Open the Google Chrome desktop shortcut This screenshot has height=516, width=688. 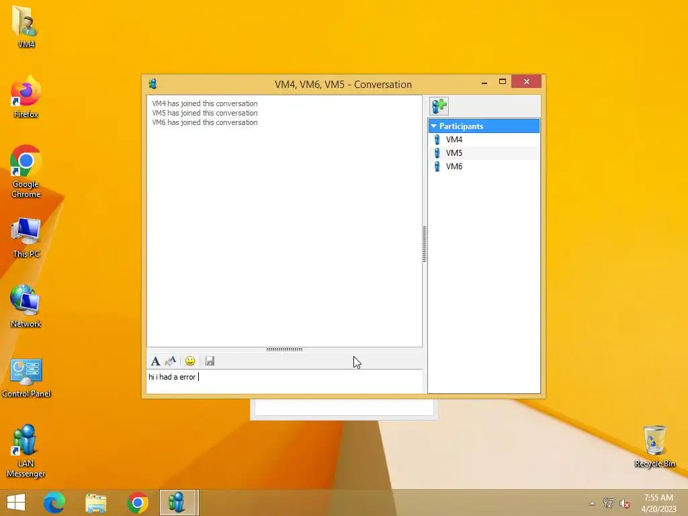pos(26,171)
